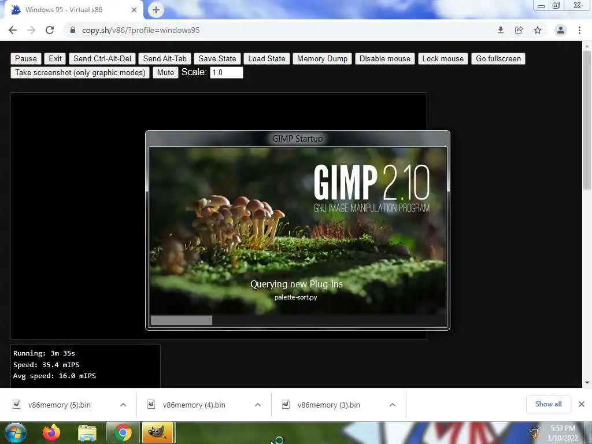This screenshot has height=444, width=592.
Task: Click the v86memory (3).bin file icon
Action: (286, 404)
